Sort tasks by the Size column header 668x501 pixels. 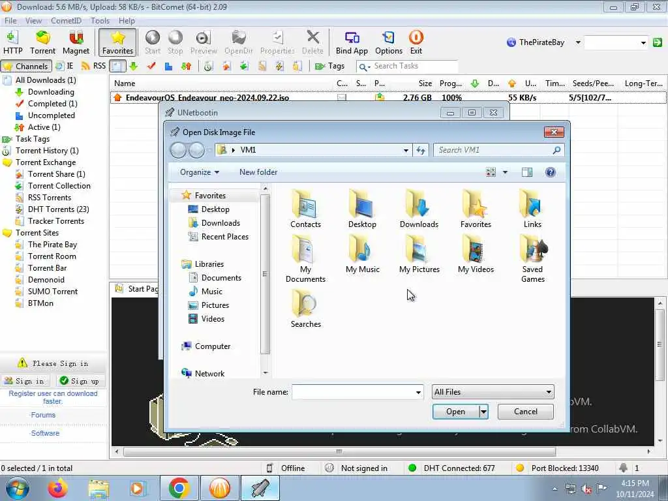(424, 83)
